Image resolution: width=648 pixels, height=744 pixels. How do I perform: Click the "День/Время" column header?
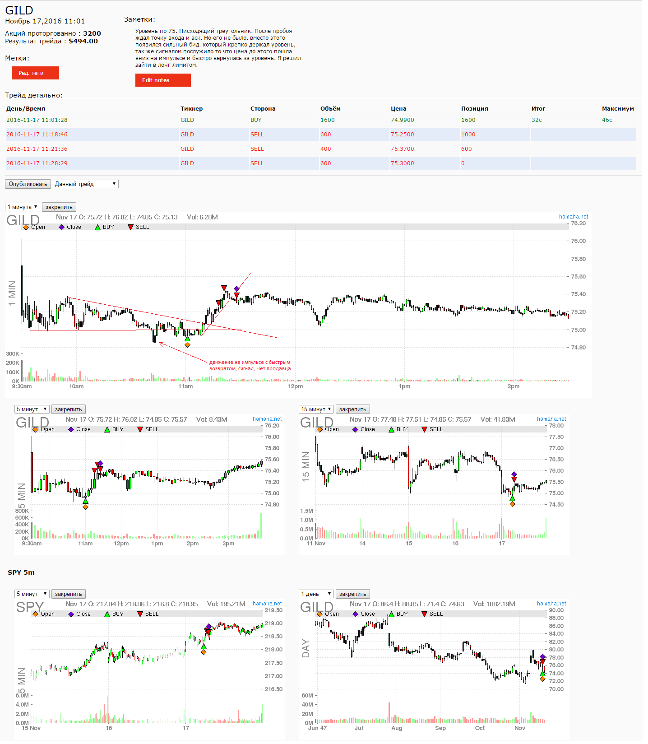point(26,109)
